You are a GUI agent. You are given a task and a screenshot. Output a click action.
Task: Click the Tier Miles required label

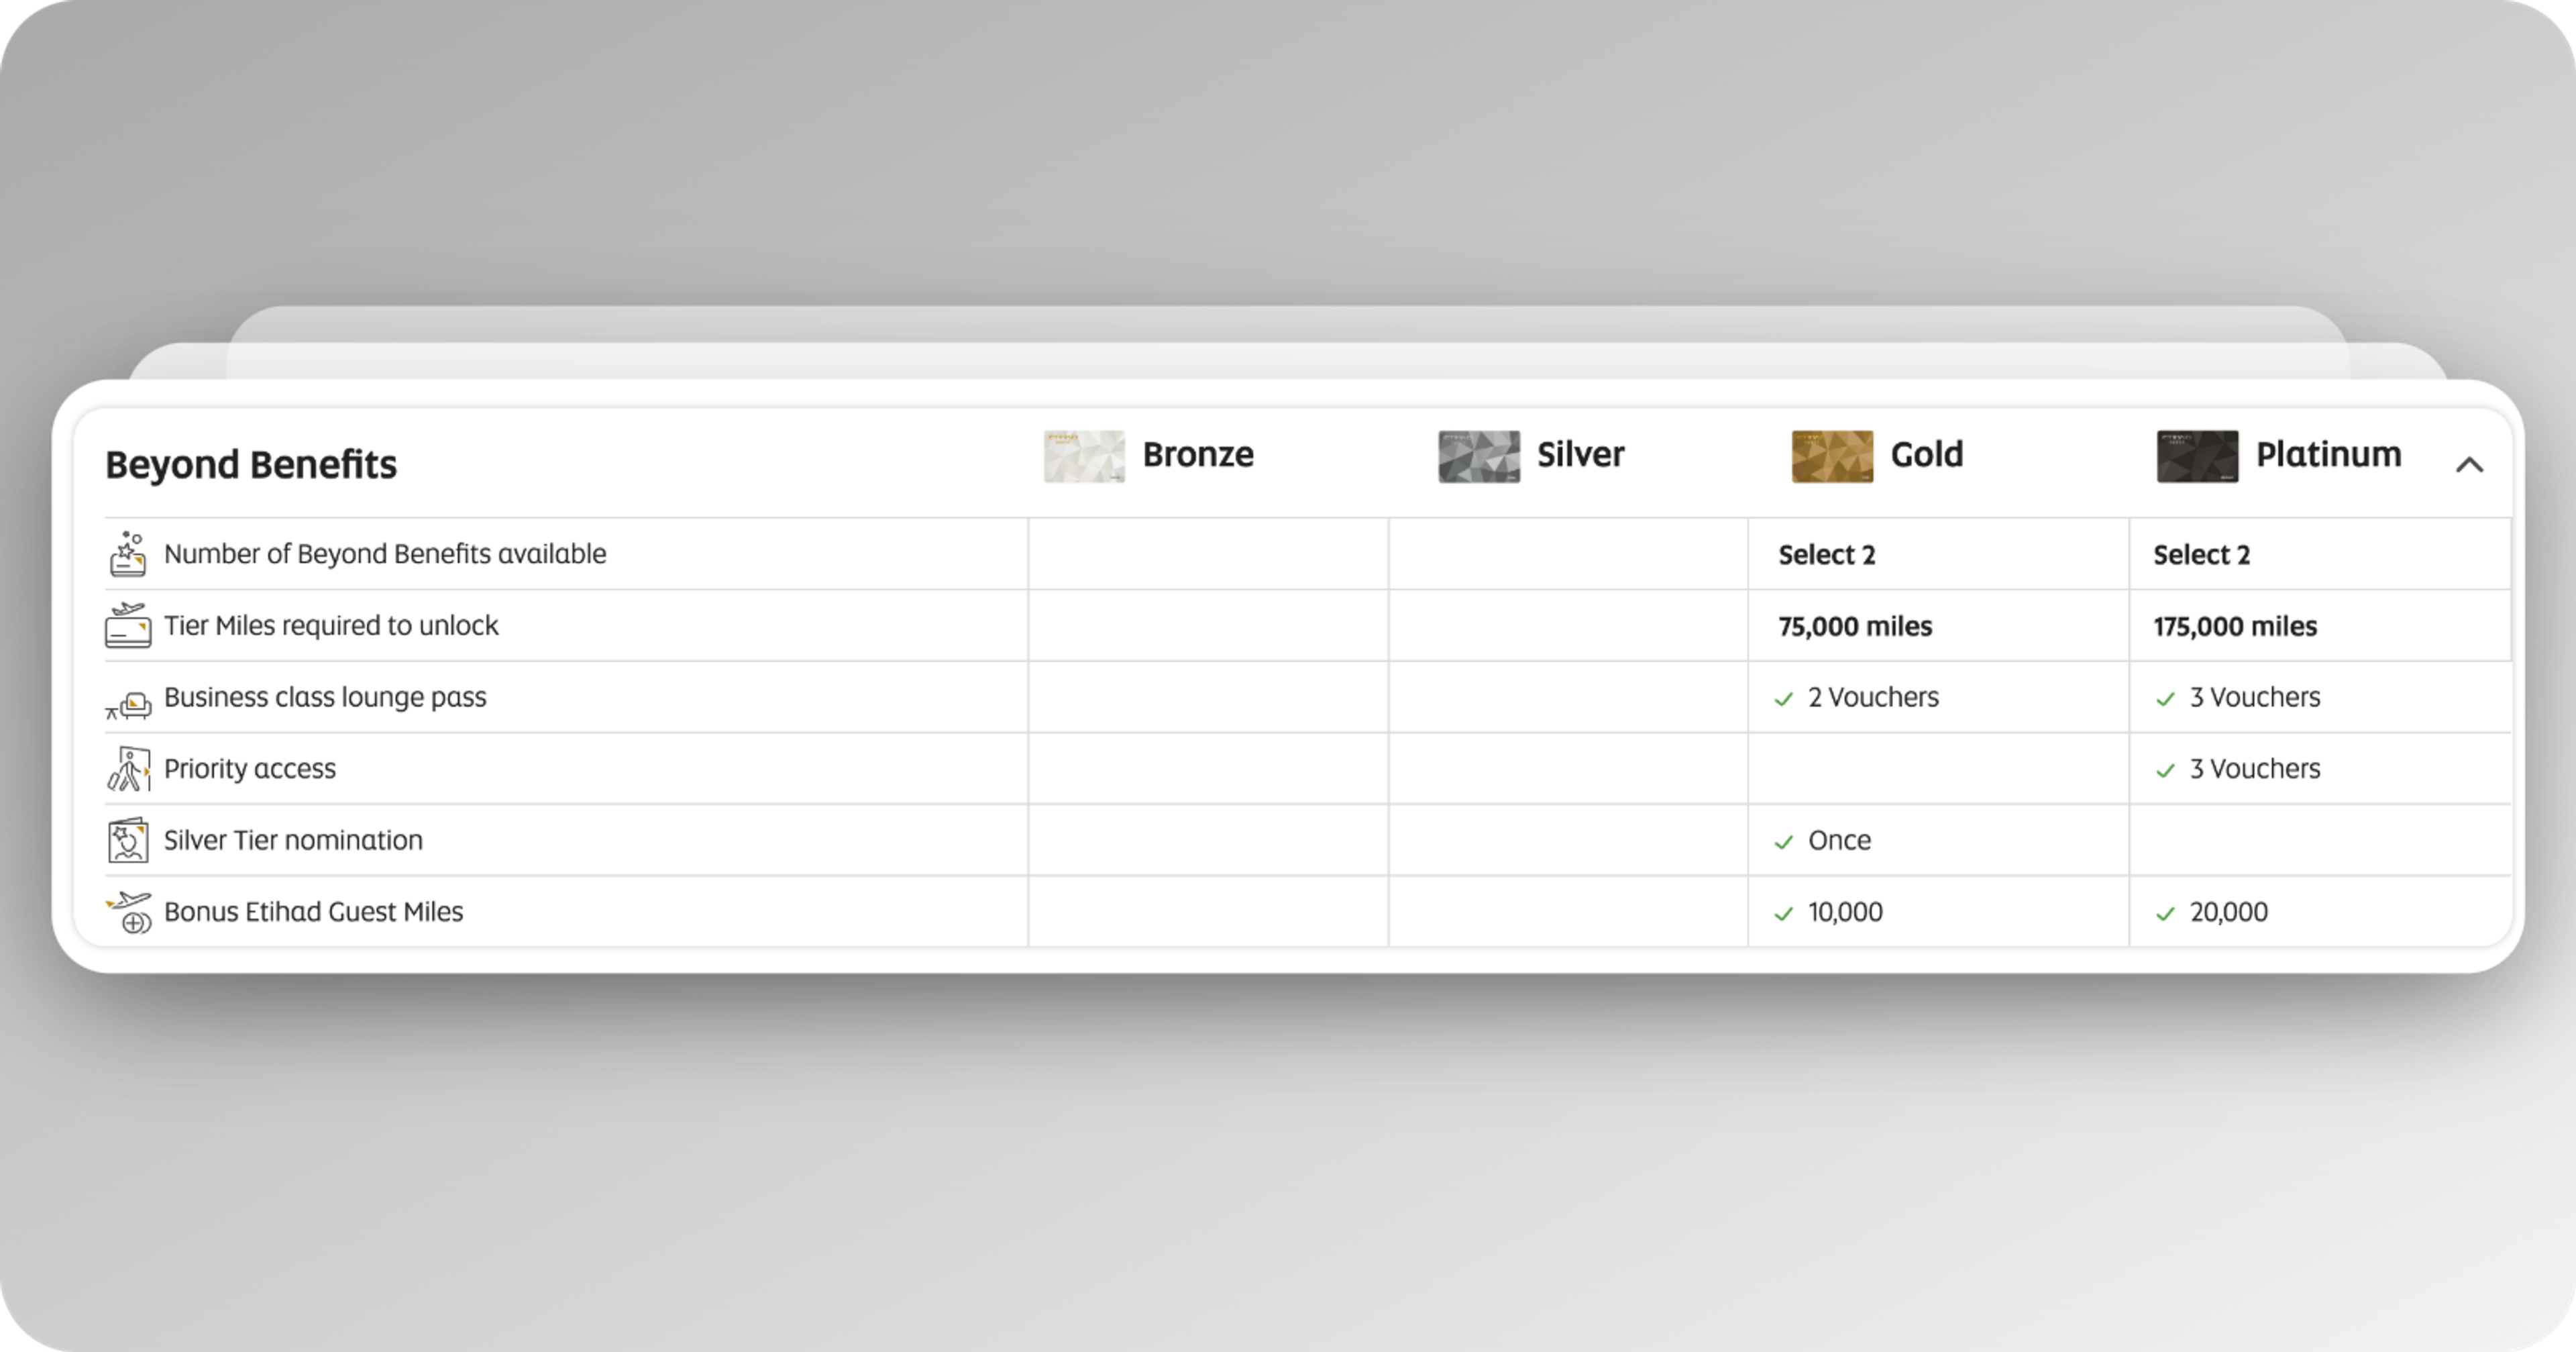pyautogui.click(x=330, y=626)
